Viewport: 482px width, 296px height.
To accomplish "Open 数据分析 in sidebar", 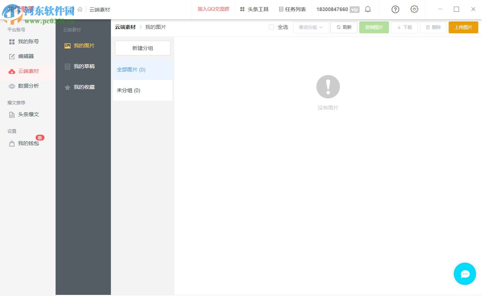I will 28,86.
